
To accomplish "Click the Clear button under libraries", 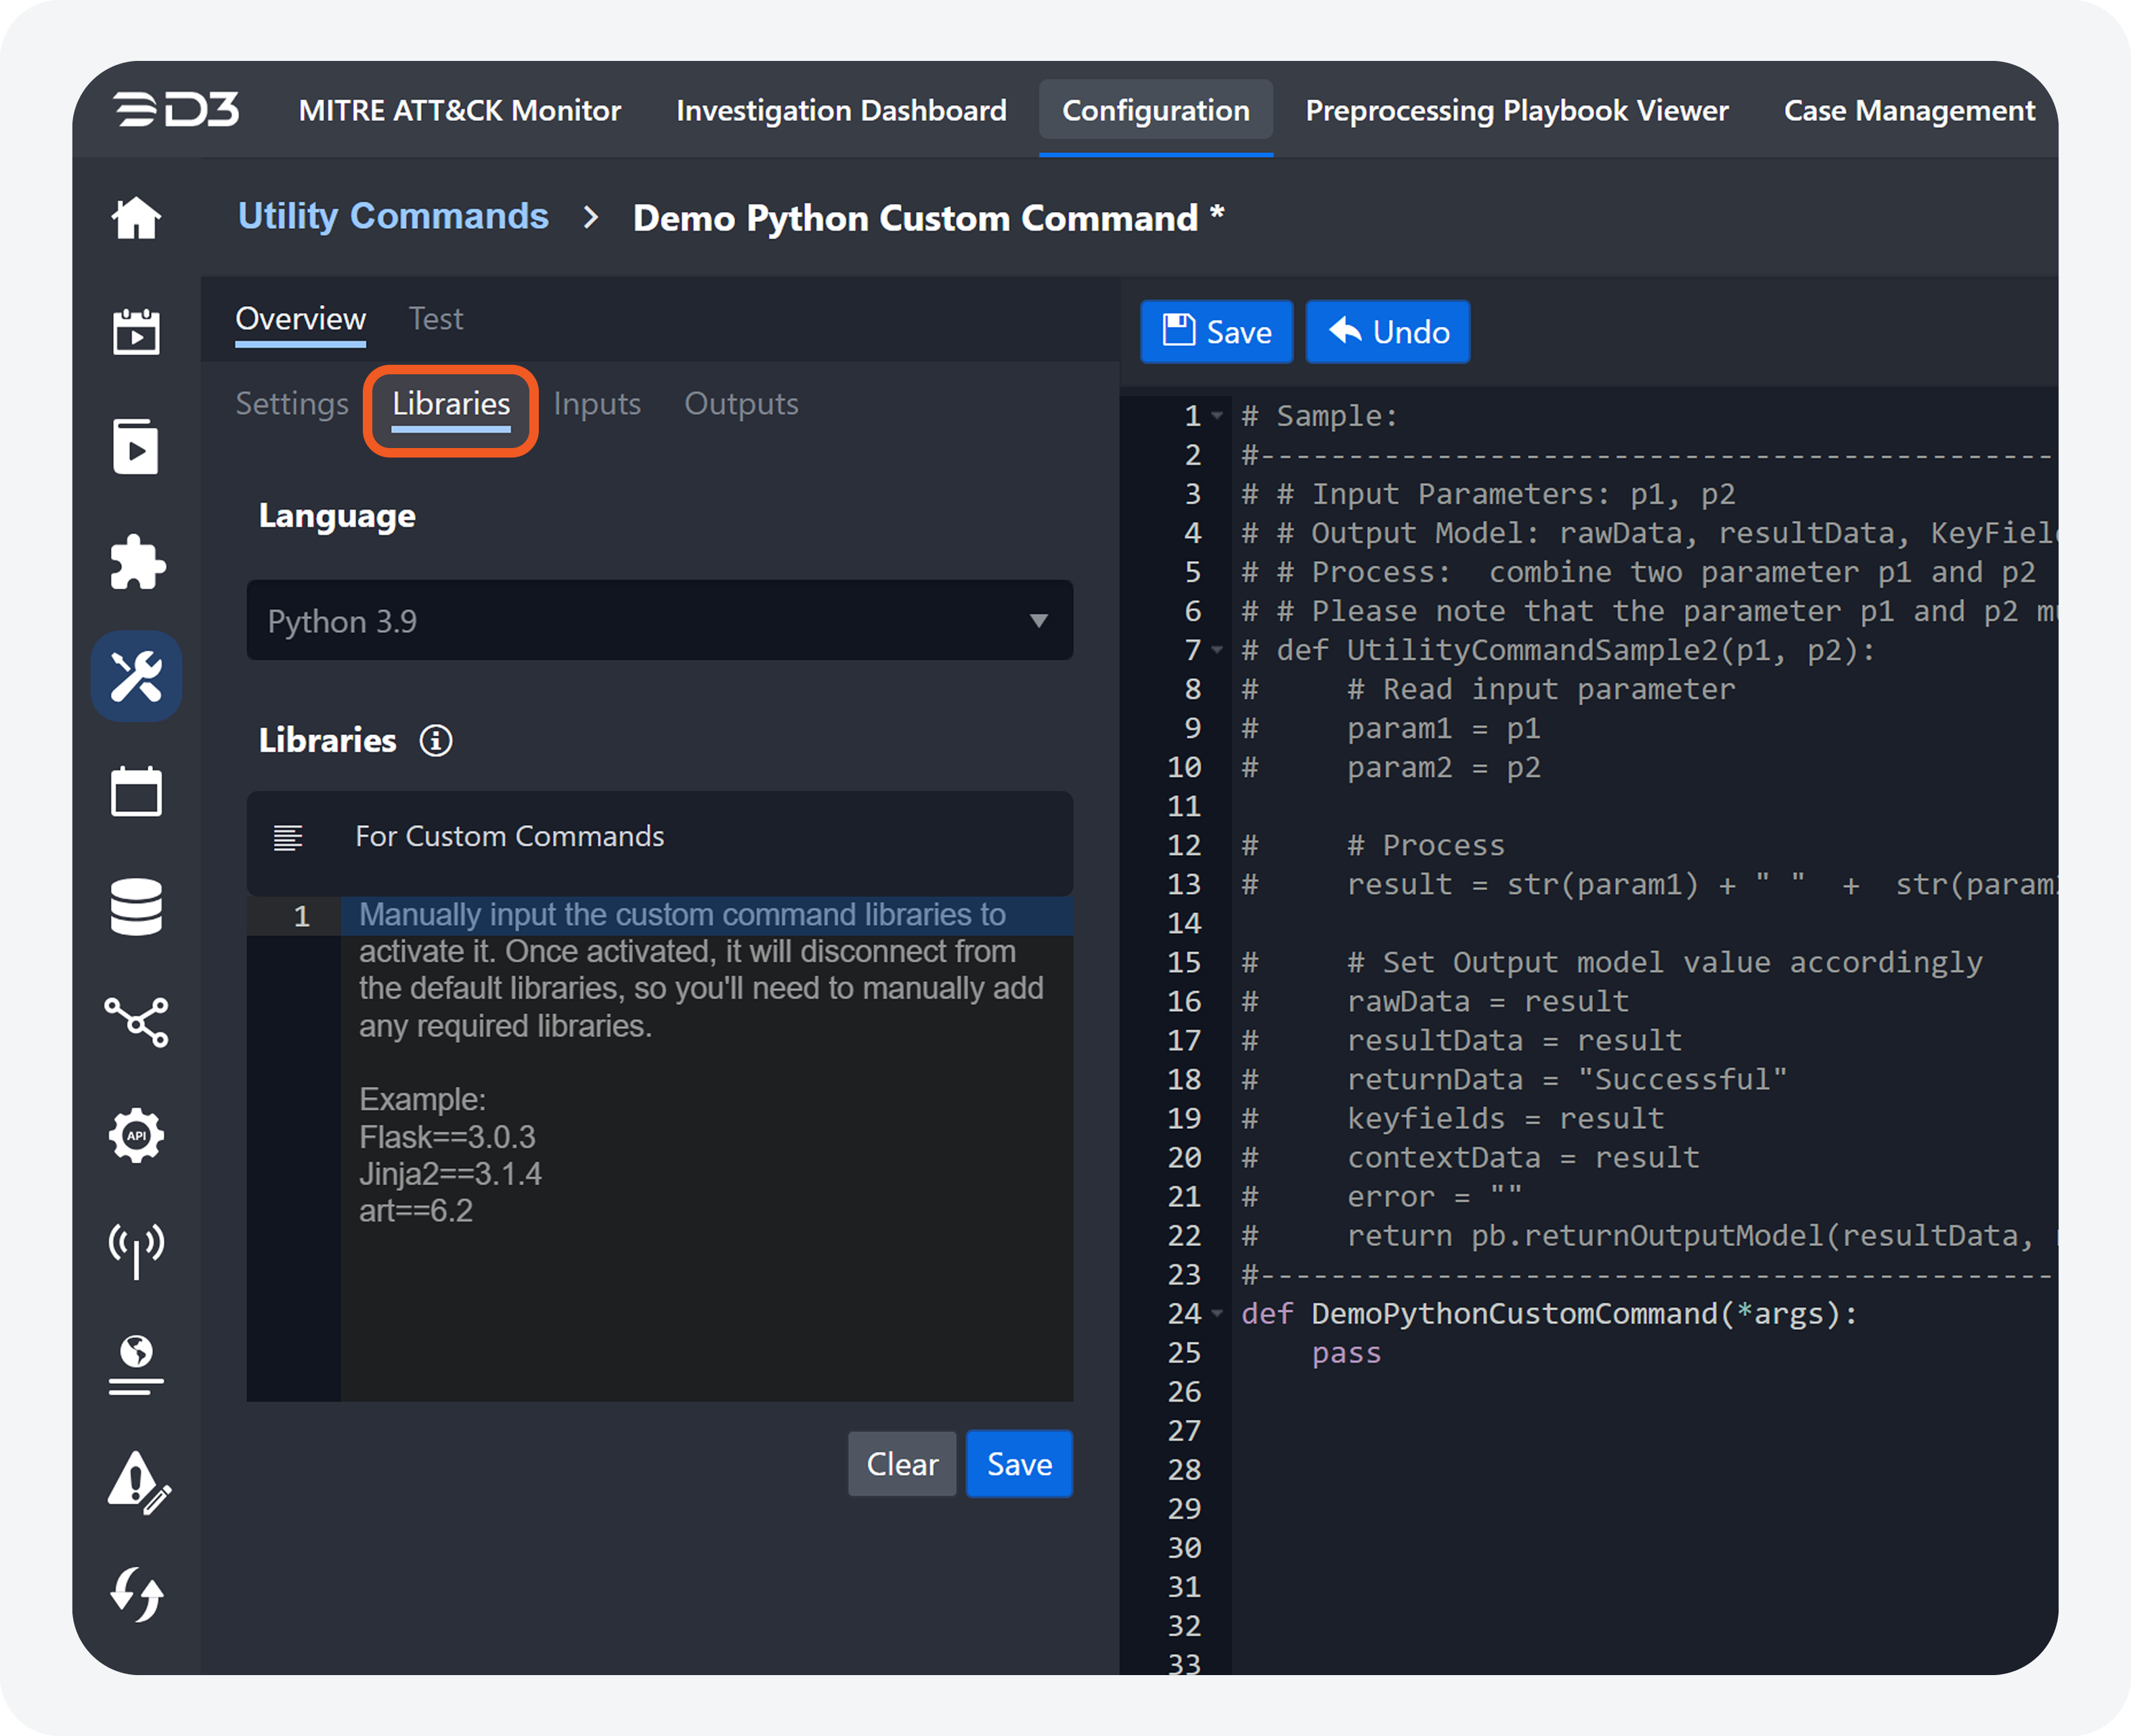I will [x=902, y=1464].
